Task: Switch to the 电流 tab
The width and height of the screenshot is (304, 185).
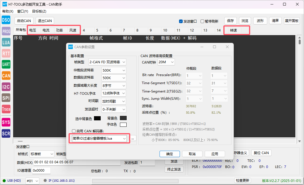Action: coord(46,30)
